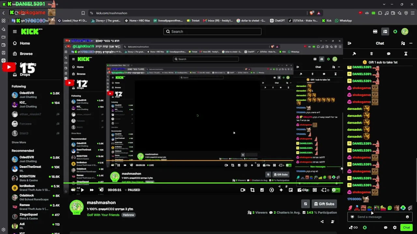
Task: Open the player settings gear
Action: tap(334, 190)
